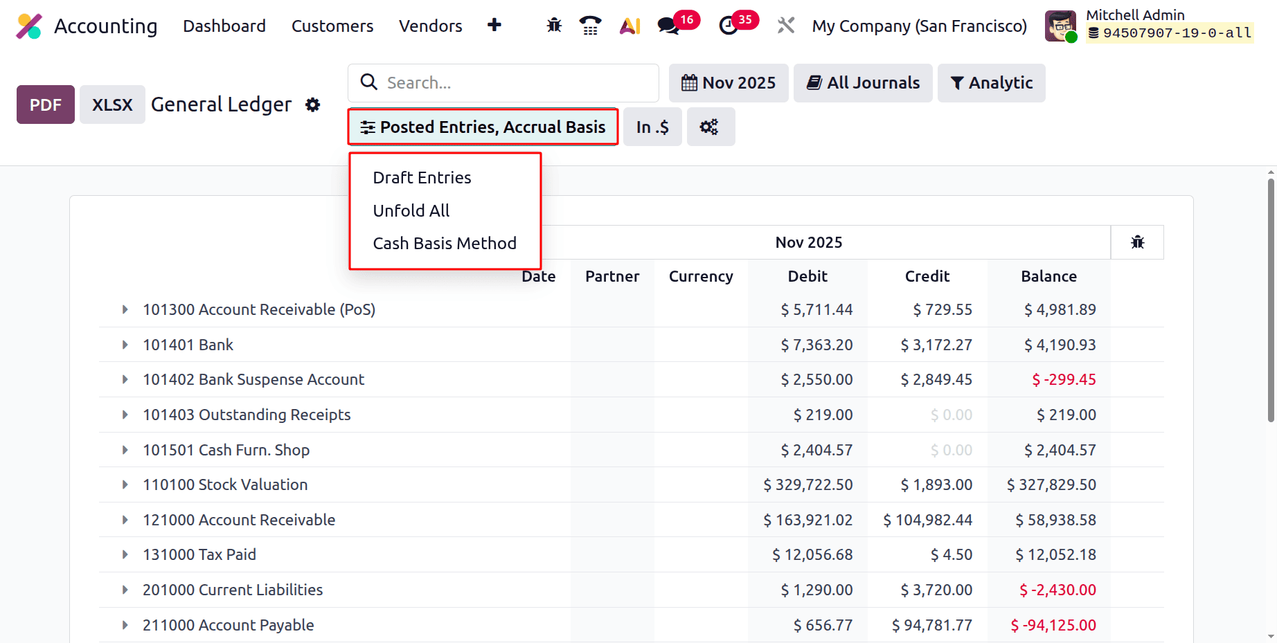The image size is (1277, 643).
Task: Open the Analytic filter dropdown
Action: (991, 83)
